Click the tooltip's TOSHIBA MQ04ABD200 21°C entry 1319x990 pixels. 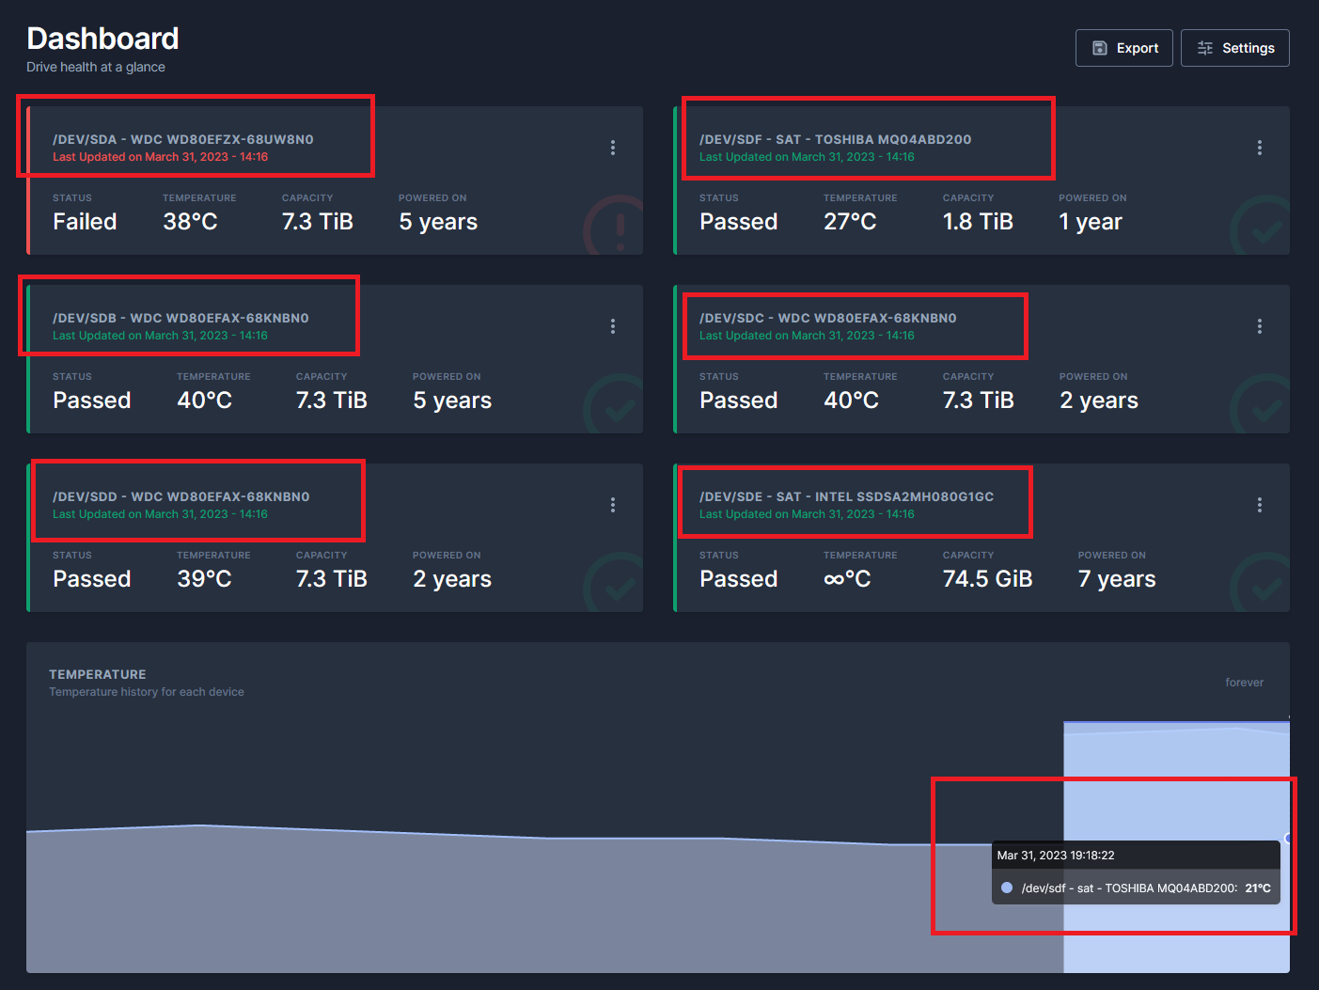point(1136,888)
